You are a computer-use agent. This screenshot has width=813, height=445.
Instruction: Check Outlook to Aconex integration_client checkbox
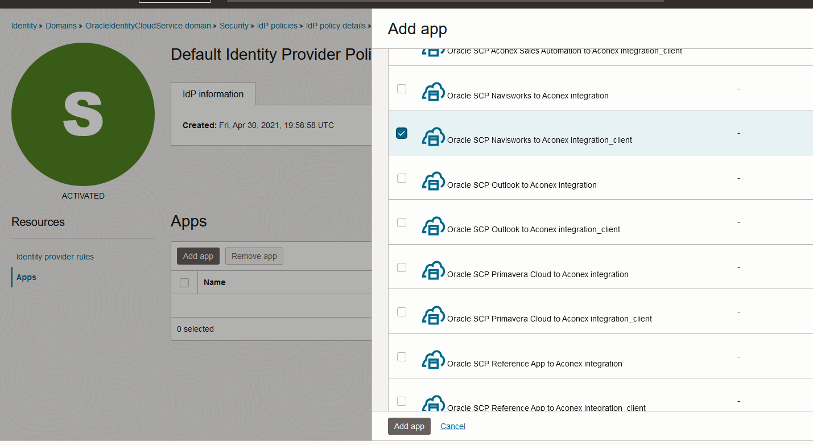(x=402, y=222)
